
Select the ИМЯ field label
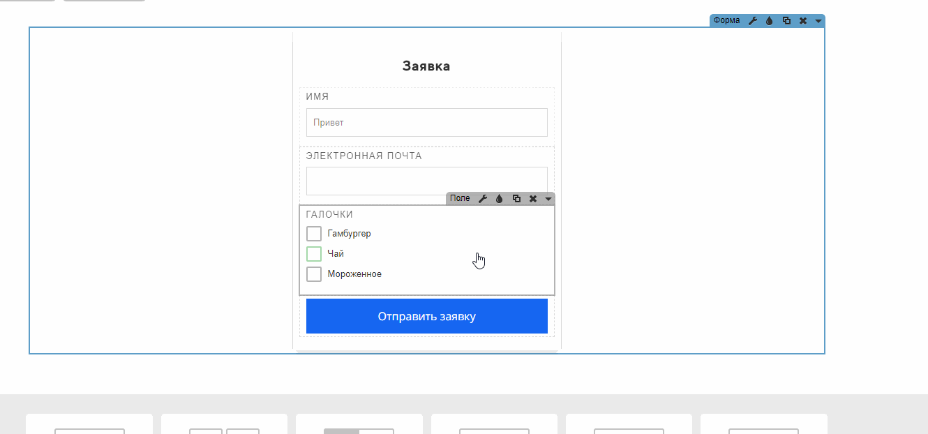click(317, 97)
